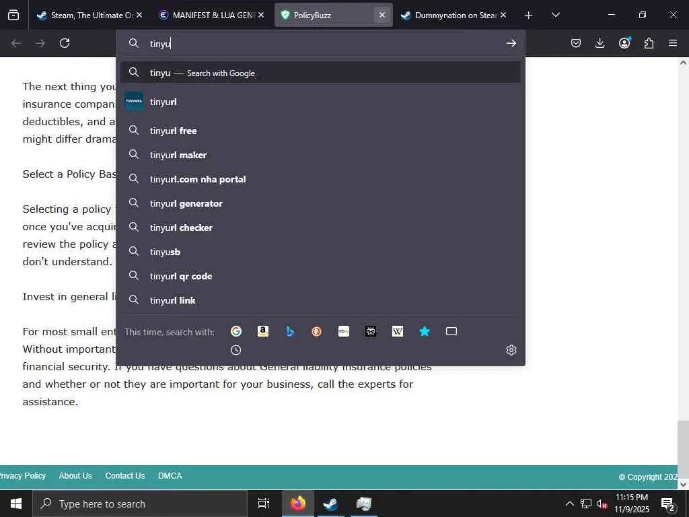
Task: Close the MANIFEST & LUA GEN tab
Action: point(261,15)
